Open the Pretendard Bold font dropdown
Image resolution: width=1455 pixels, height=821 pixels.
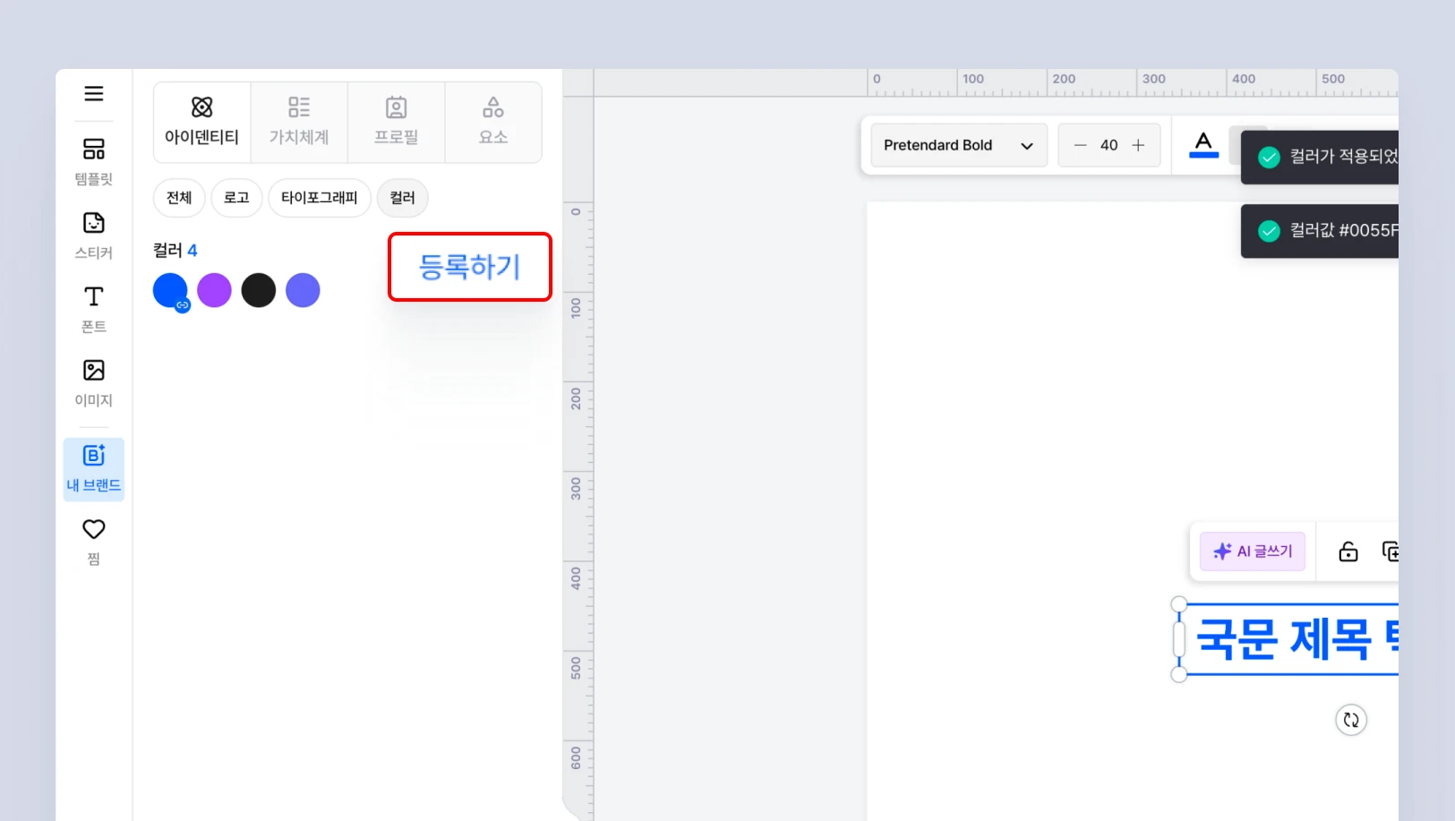pyautogui.click(x=959, y=145)
